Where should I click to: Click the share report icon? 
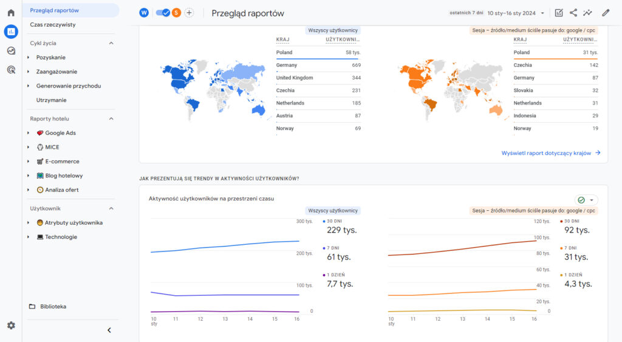573,13
